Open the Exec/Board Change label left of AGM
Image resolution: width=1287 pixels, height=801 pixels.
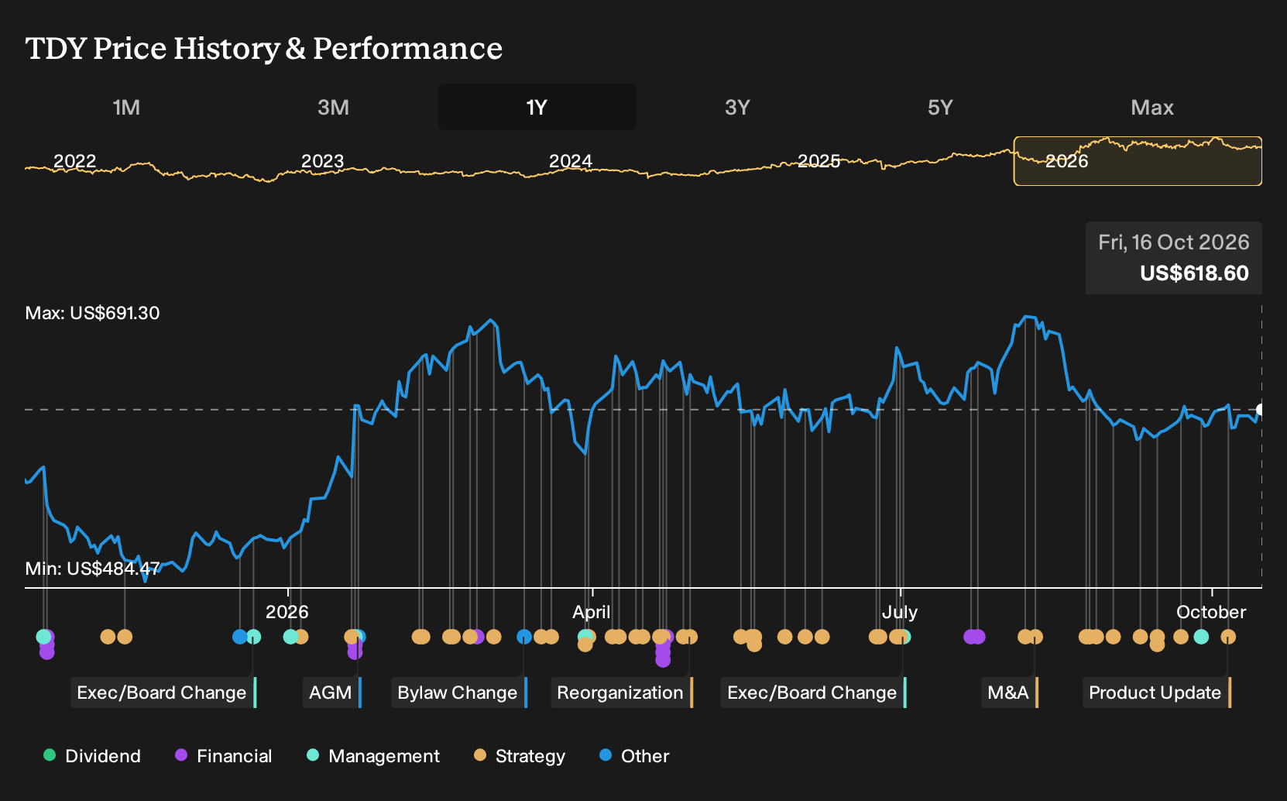(163, 693)
